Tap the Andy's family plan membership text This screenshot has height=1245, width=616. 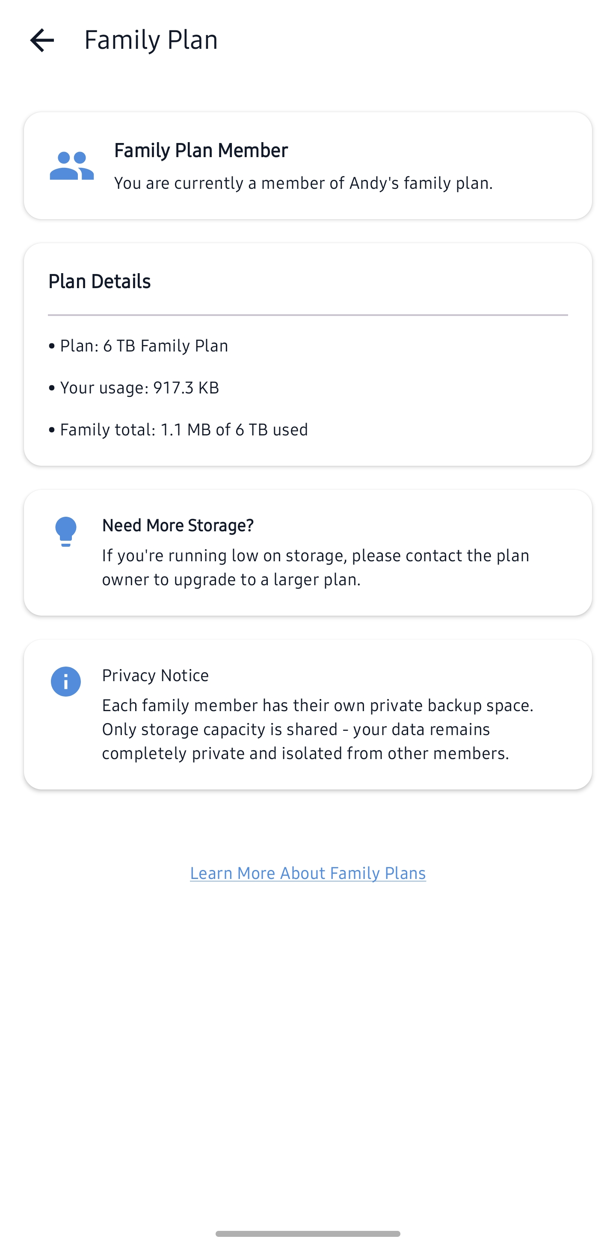click(x=303, y=183)
